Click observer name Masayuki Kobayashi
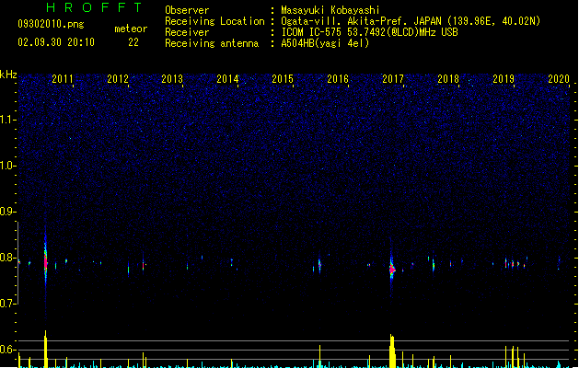Image resolution: width=579 pixels, height=368 pixels. click(x=330, y=10)
